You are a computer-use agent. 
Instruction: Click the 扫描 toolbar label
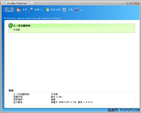[x=37, y=10]
